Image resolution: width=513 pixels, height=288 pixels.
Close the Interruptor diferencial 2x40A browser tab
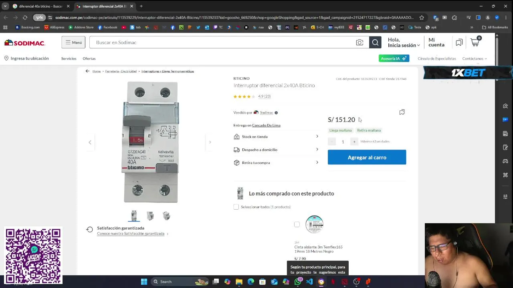[x=131, y=6]
